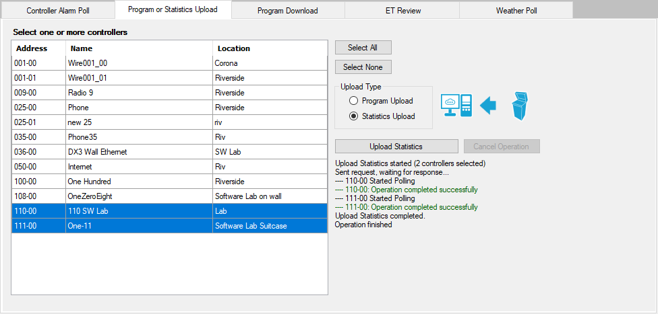Click the Operation finished log line
658x314 pixels.
pos(363,225)
